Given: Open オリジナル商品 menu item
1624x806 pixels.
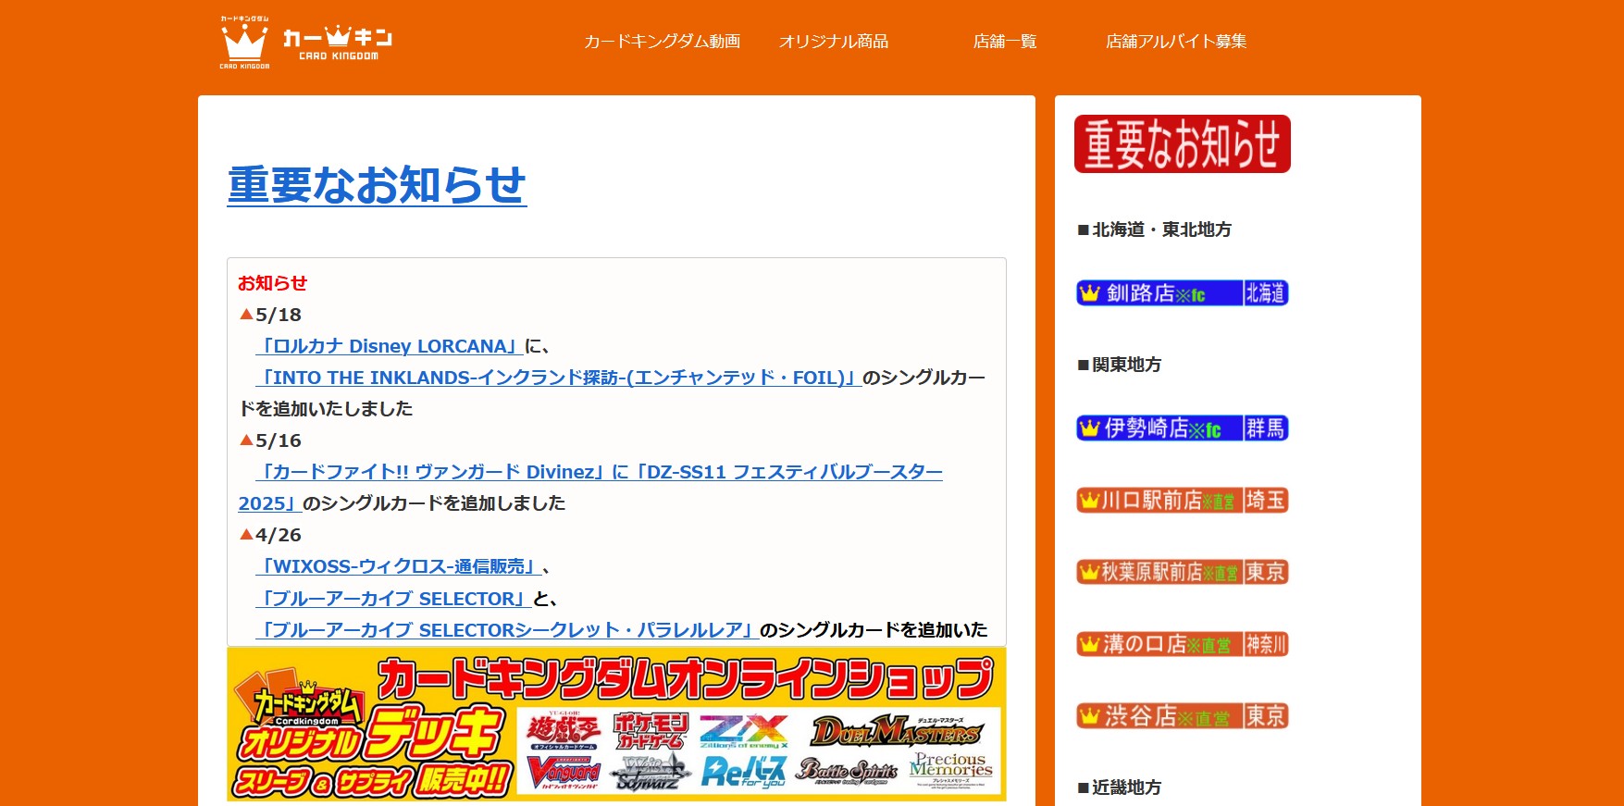Looking at the screenshot, I should tap(834, 42).
